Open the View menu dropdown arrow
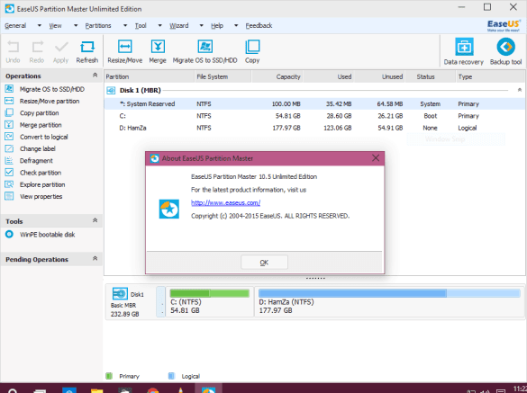Viewport: 527px width, 393px height. coord(76,25)
